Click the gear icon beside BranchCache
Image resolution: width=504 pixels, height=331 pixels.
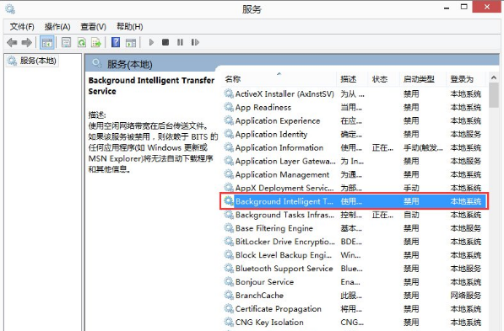pos(229,295)
